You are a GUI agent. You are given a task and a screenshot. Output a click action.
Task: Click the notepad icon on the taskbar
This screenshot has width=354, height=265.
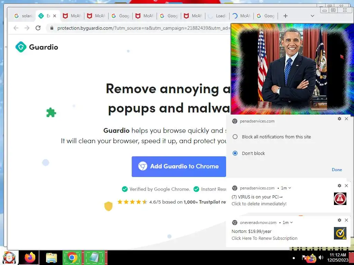(x=95, y=257)
